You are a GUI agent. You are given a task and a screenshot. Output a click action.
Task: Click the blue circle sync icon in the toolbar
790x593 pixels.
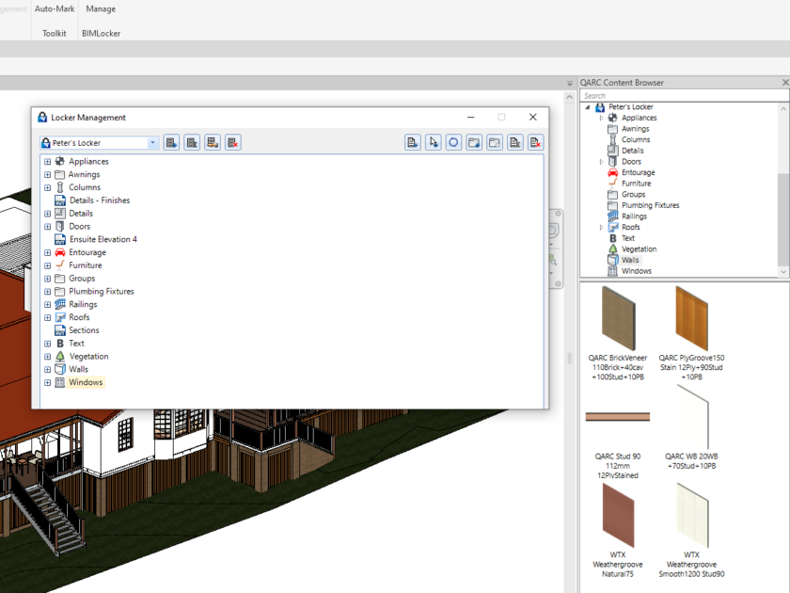(x=451, y=142)
